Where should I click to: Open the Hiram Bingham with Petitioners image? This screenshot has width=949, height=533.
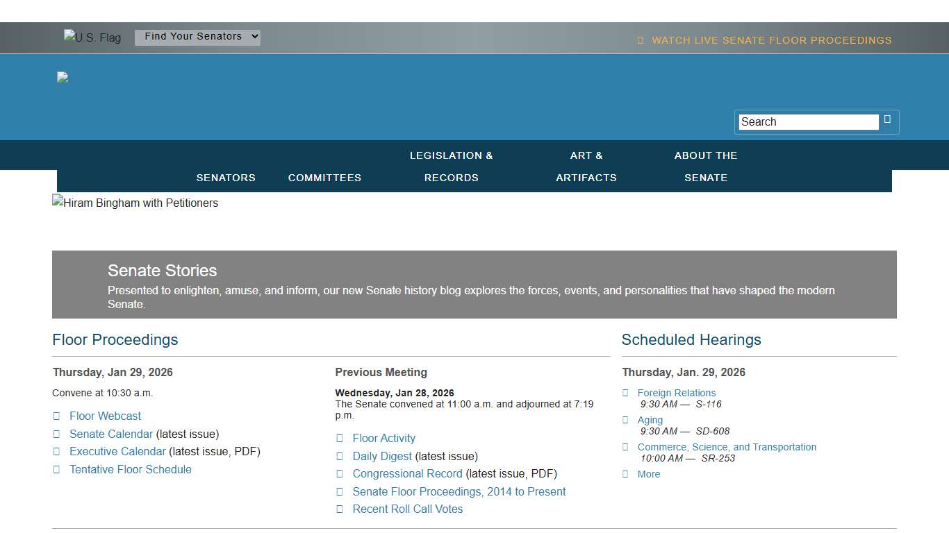point(135,203)
